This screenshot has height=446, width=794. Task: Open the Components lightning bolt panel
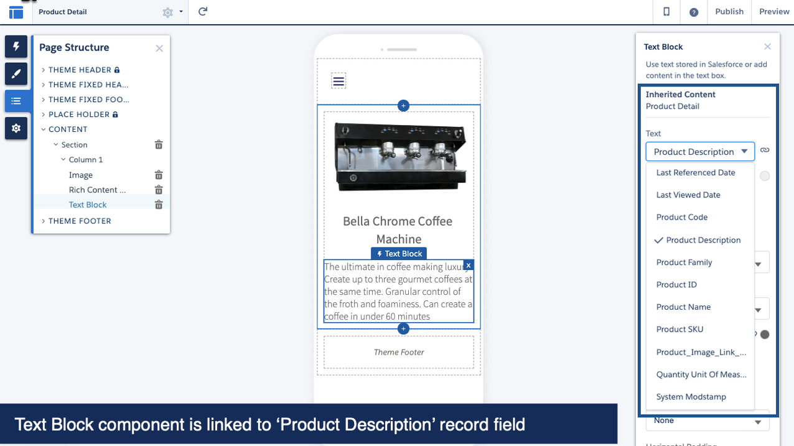point(16,47)
